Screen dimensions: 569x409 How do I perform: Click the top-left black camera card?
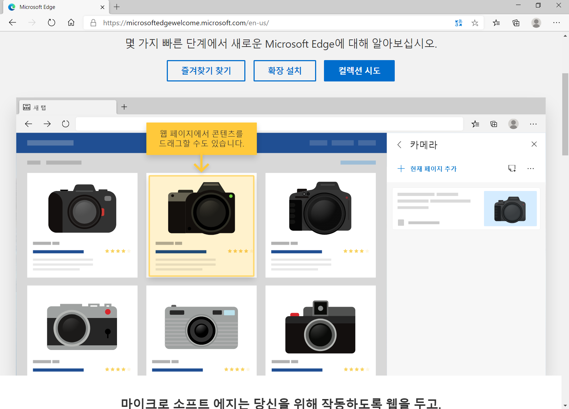82,225
